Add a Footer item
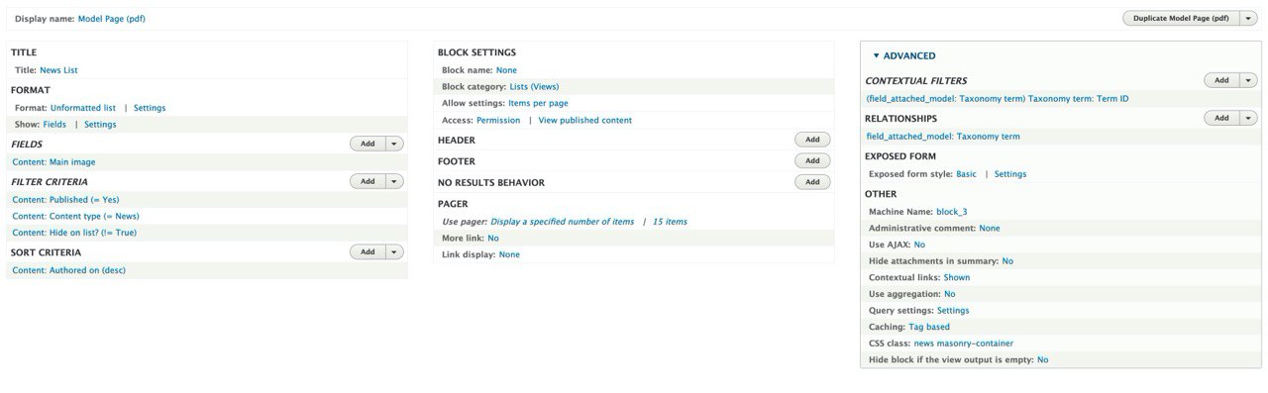 pos(812,160)
